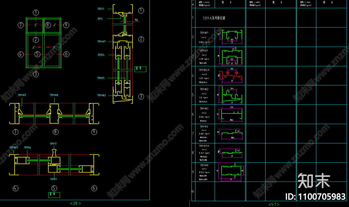Click the <38> sheet number
Image resolution: width=349 pixels, height=207 pixels.
coord(75,203)
